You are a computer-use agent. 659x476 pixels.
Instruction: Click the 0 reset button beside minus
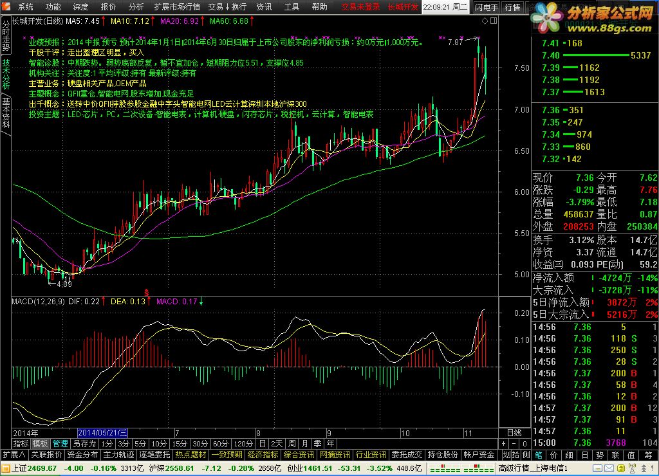click(x=524, y=444)
